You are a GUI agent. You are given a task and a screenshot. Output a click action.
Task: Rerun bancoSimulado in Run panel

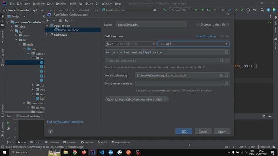click(8, 123)
